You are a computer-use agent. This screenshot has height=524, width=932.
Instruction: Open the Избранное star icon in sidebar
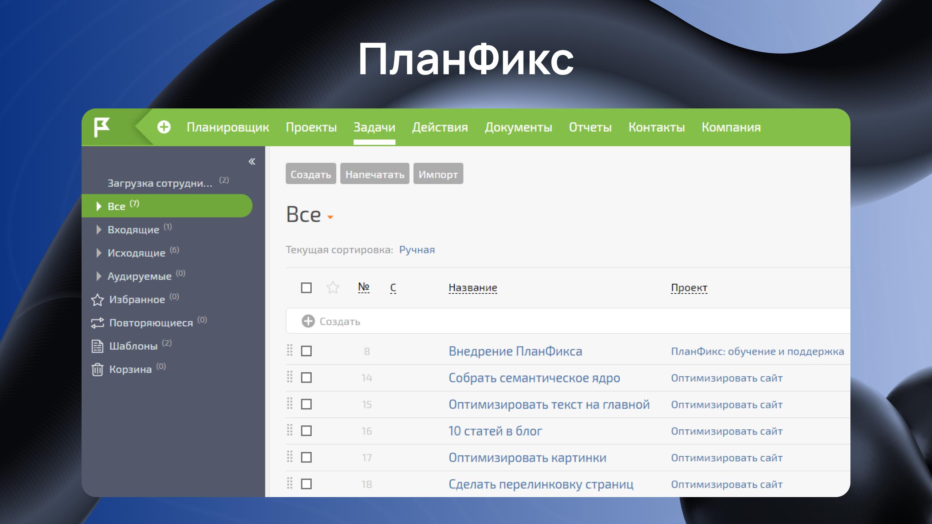(x=97, y=300)
